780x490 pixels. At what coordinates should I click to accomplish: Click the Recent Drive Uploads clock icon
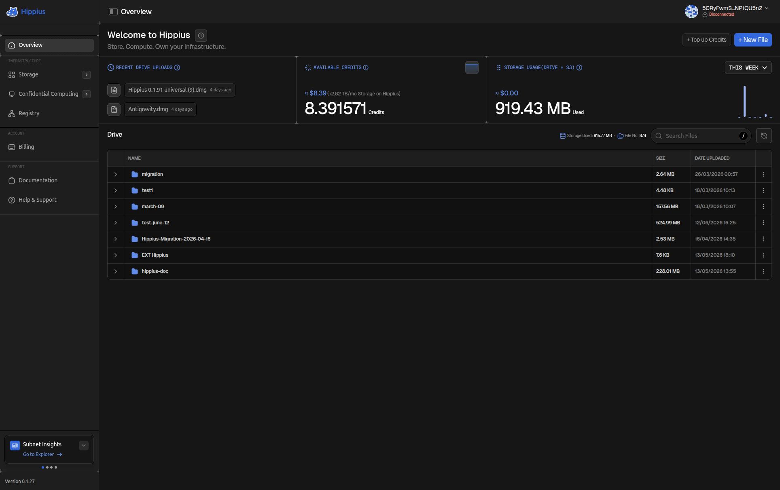coord(110,68)
